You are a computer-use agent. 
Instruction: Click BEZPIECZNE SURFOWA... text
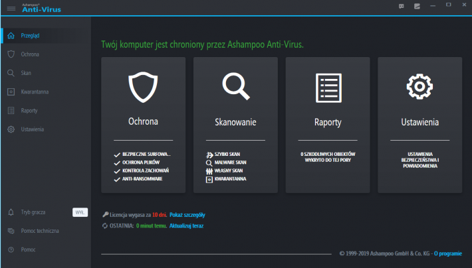(x=146, y=154)
